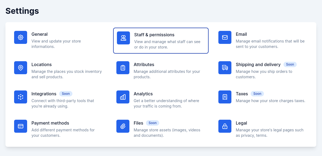Click 'View and manage what staff can see' description
The image size is (322, 156).
pyautogui.click(x=167, y=44)
